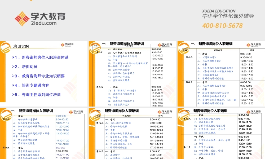Open the slide thumbnail containing 第七天 schedule
Viewport: 265px width, 159px height.
click(132, 134)
